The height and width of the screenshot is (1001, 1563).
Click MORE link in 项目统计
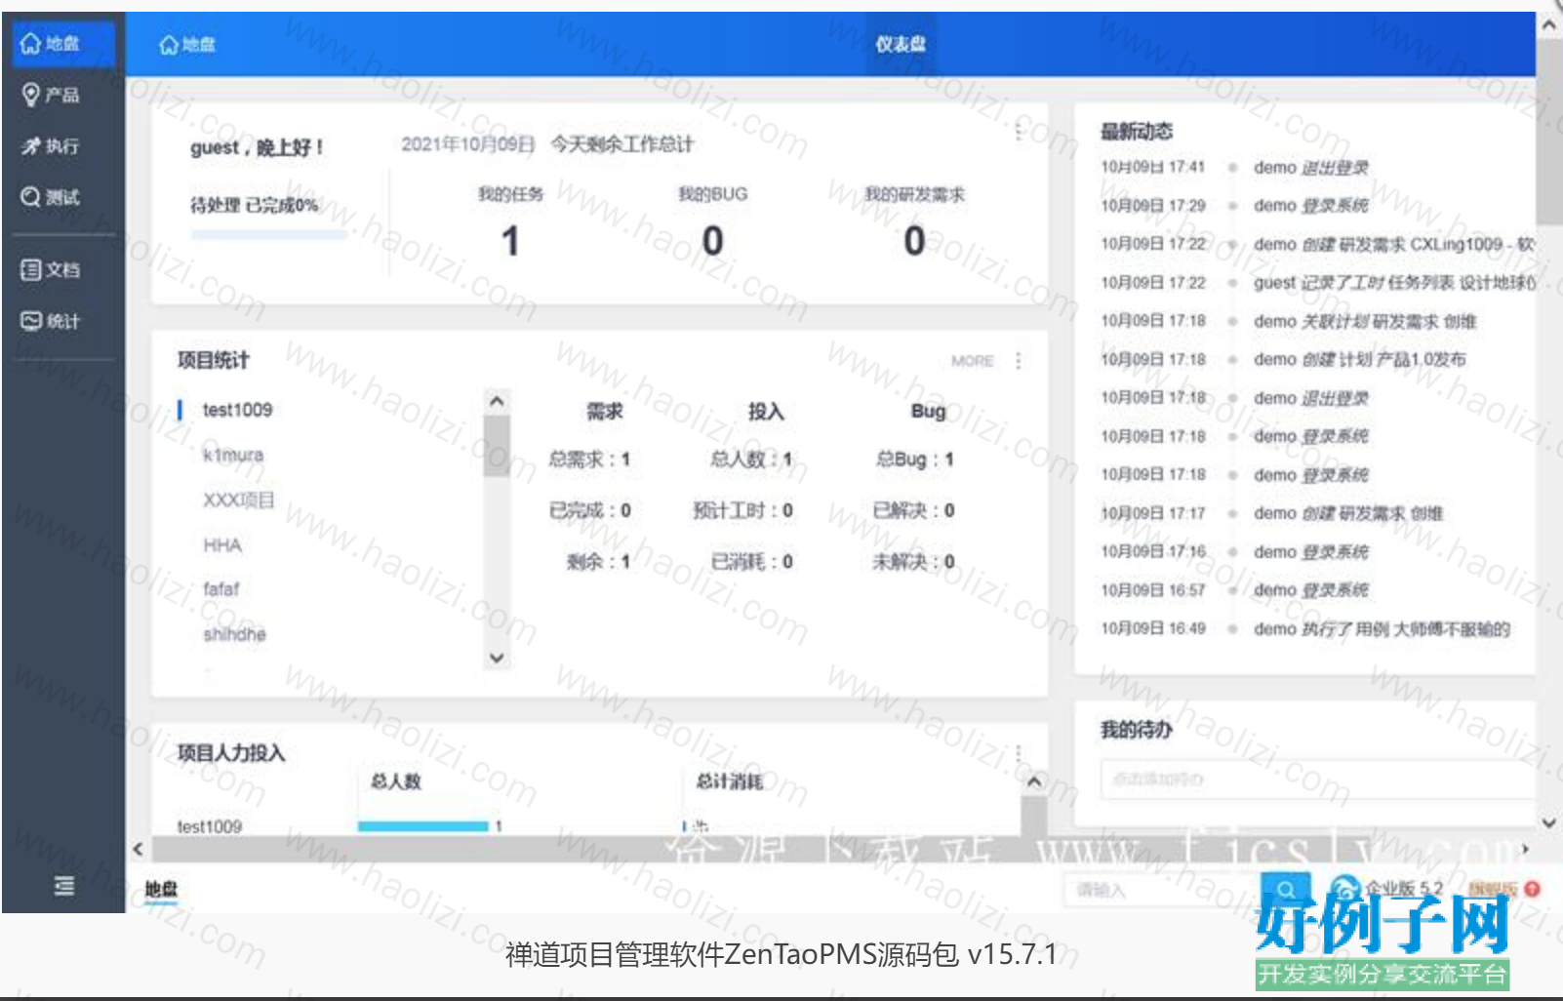(x=972, y=361)
